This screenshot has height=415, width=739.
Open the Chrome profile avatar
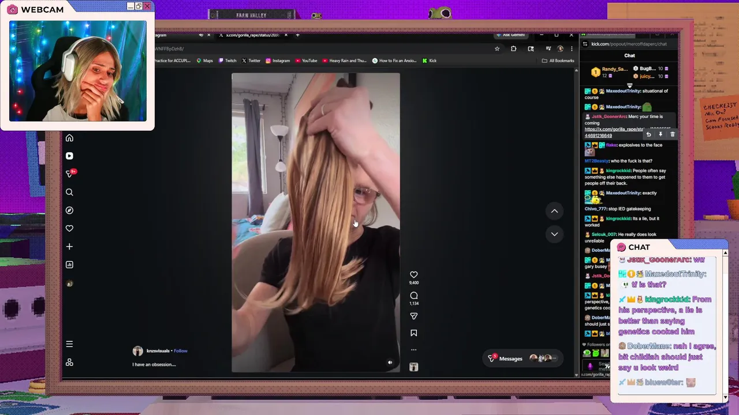coord(560,49)
